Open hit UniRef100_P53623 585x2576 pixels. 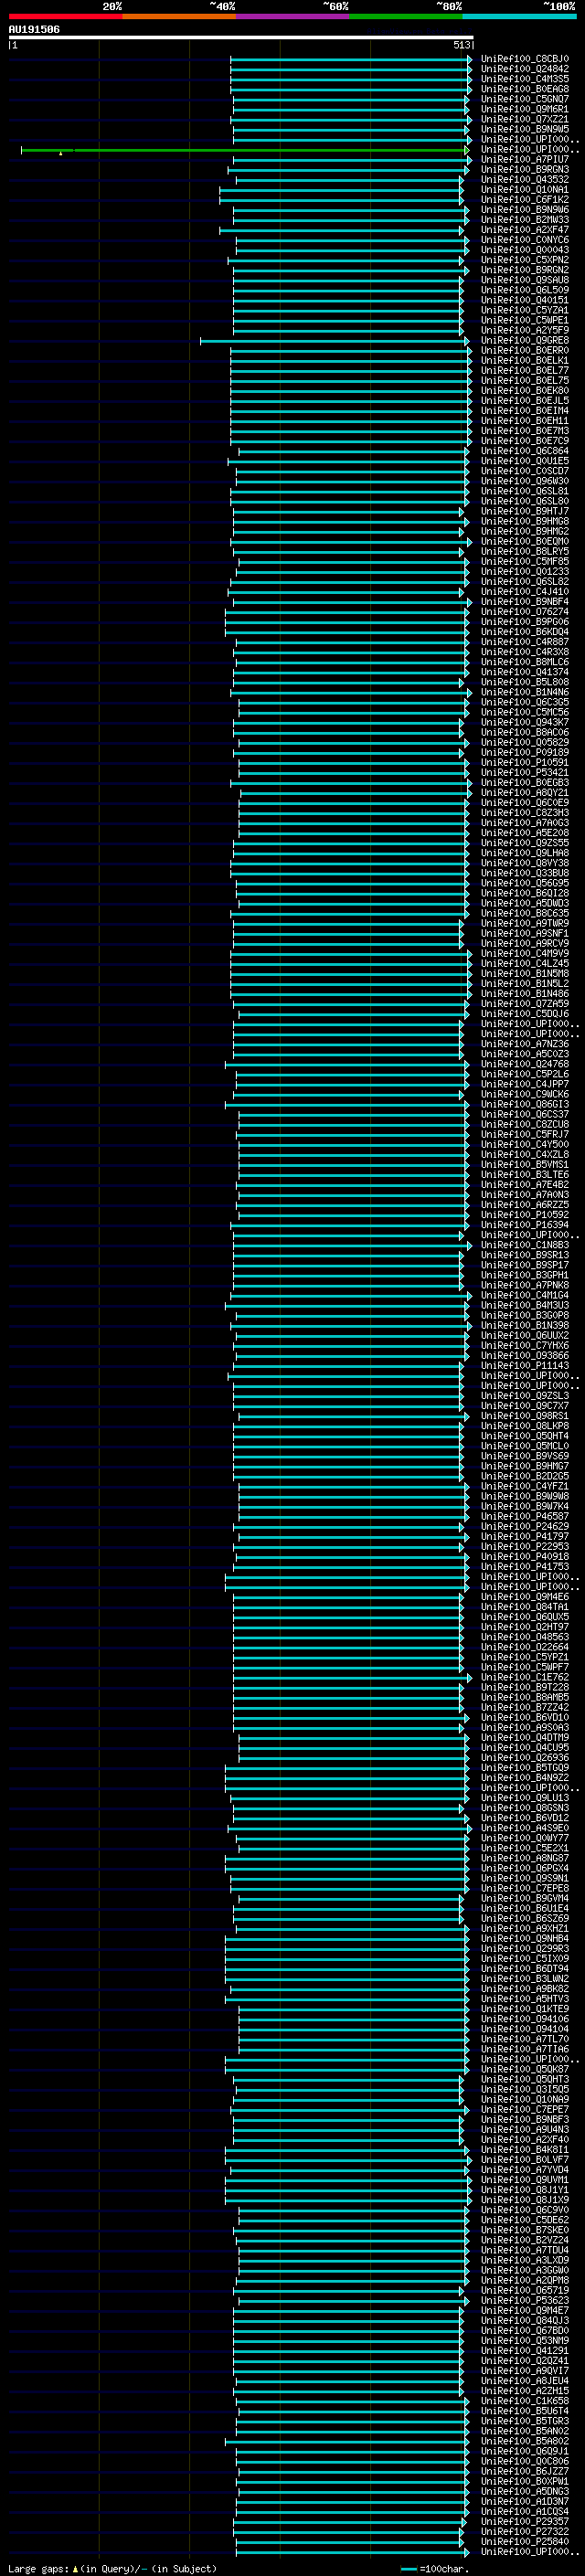coord(524,2300)
